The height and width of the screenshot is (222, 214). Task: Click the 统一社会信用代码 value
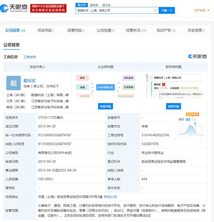pyautogui.click(x=54, y=135)
